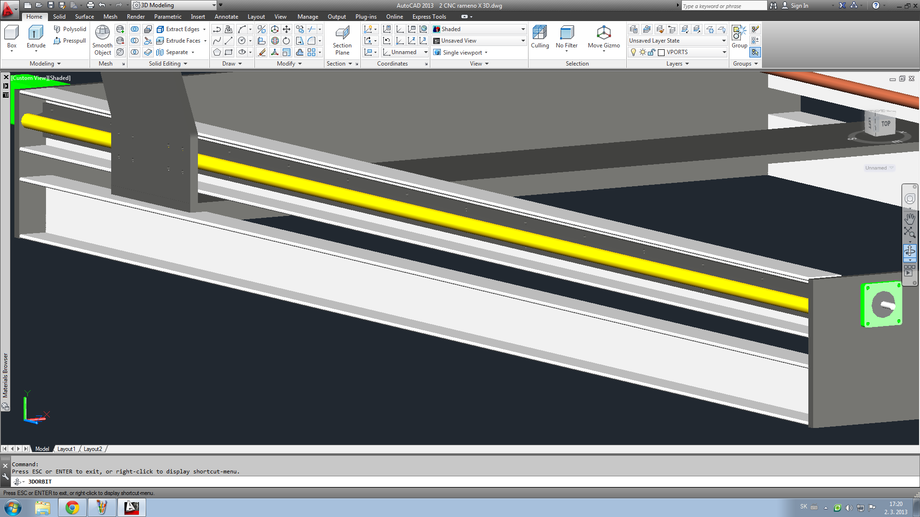Image resolution: width=920 pixels, height=517 pixels.
Task: Open the 3D Modeling workspace dropdown
Action: 214,5
